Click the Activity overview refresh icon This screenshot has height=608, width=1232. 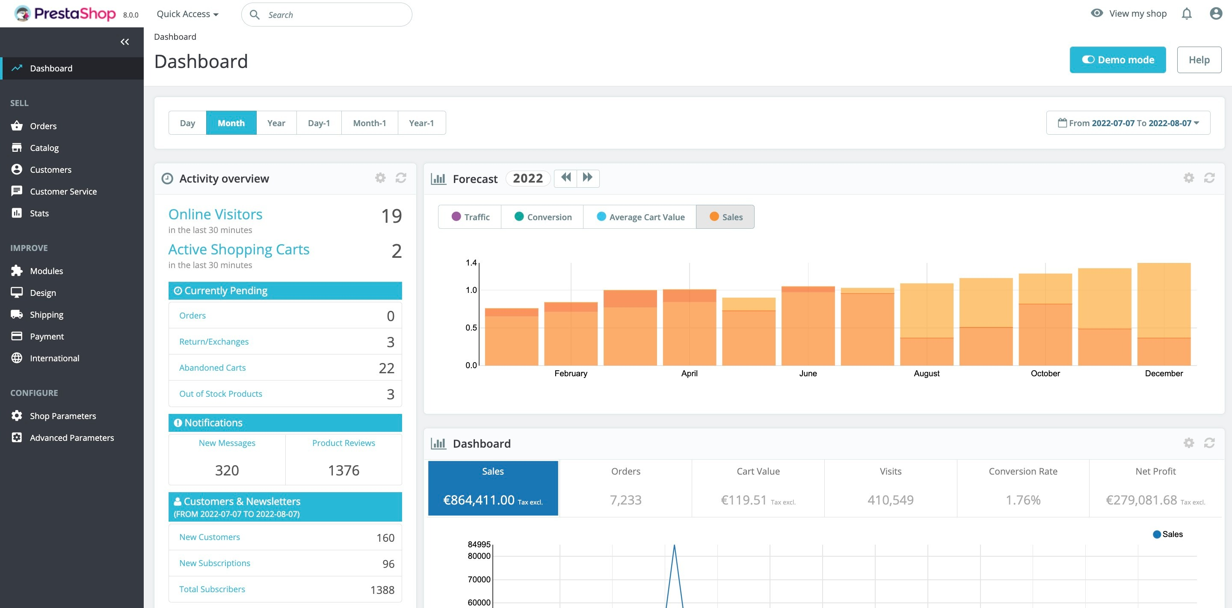pos(401,177)
